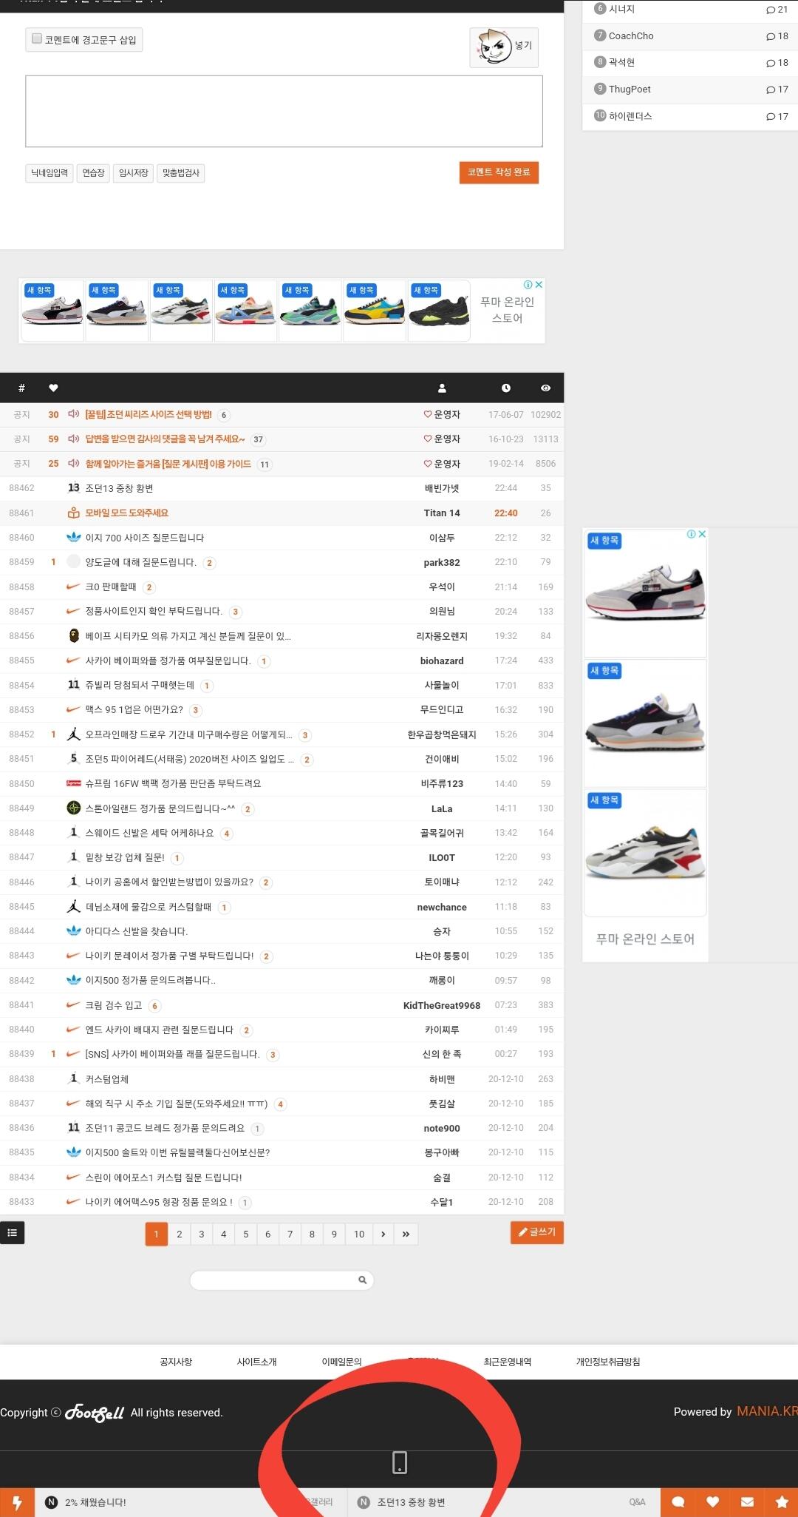Open 개인정보취급방침 footer link

pos(608,1362)
